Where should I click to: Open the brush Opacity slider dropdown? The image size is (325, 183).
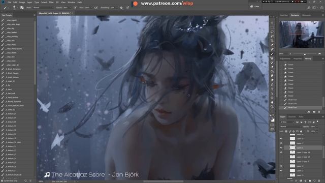(x=70, y=8)
